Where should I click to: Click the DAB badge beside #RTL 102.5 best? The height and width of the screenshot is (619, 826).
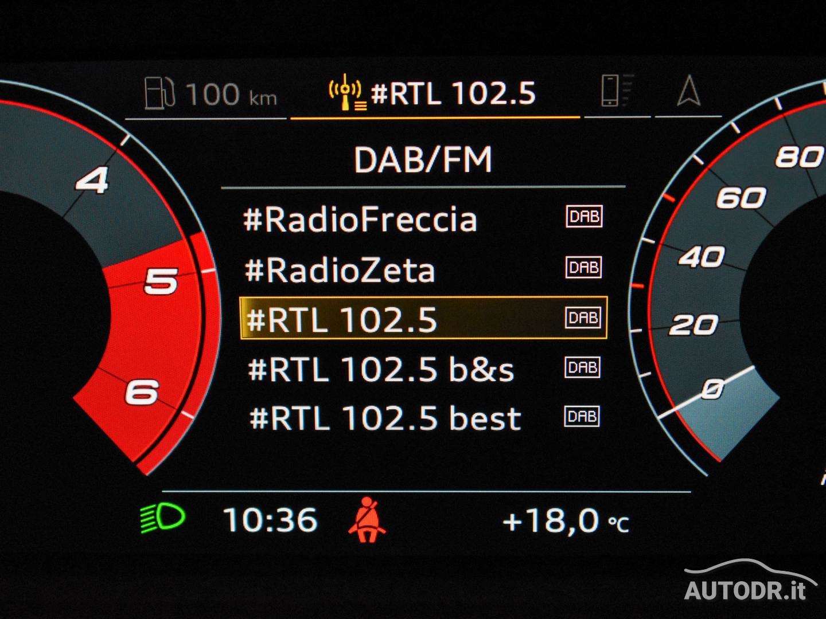pos(582,417)
